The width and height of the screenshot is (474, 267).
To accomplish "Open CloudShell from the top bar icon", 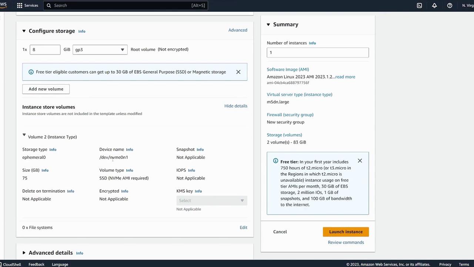I will point(419,6).
